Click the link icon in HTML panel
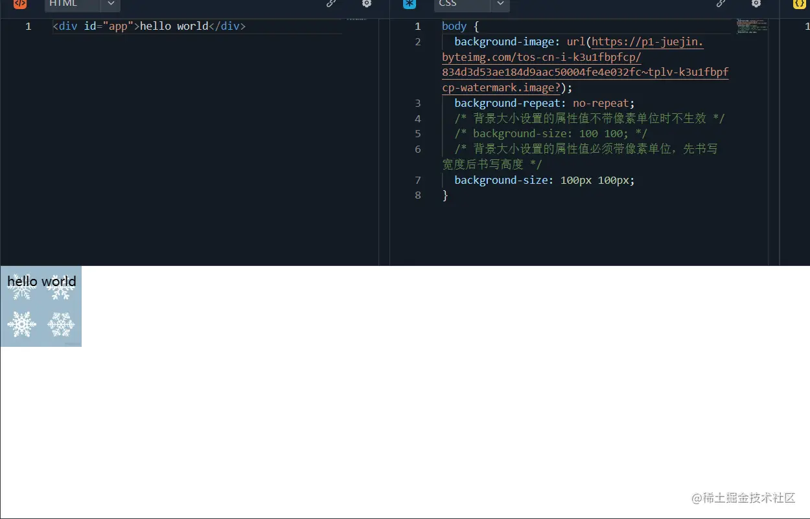This screenshot has width=810, height=519. click(x=331, y=3)
